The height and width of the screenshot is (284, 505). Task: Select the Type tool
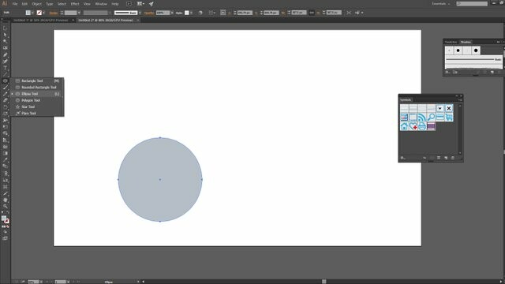(x=6, y=68)
